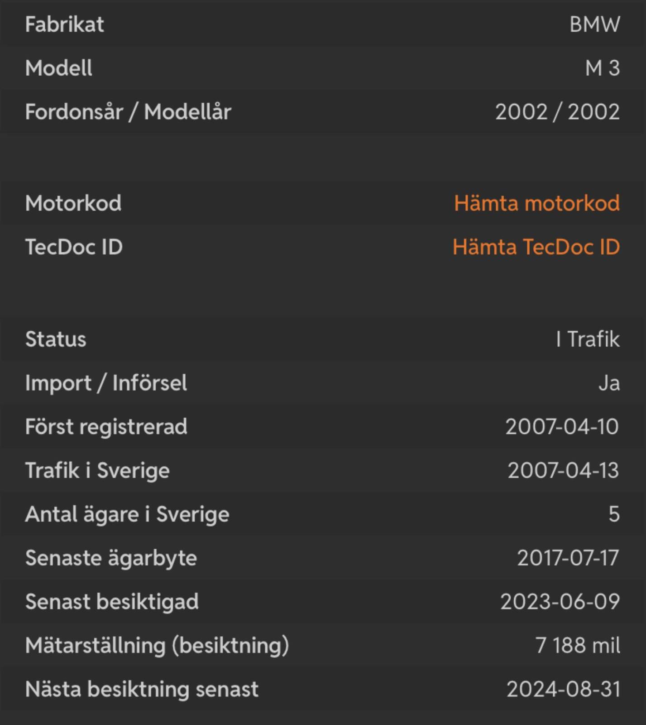The width and height of the screenshot is (646, 725).
Task: Open the Hämta motorkod link
Action: 537,203
